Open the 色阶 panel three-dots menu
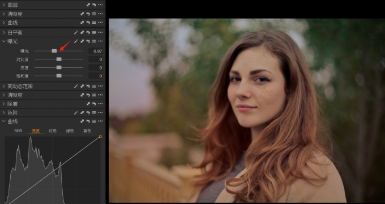 click(100, 112)
